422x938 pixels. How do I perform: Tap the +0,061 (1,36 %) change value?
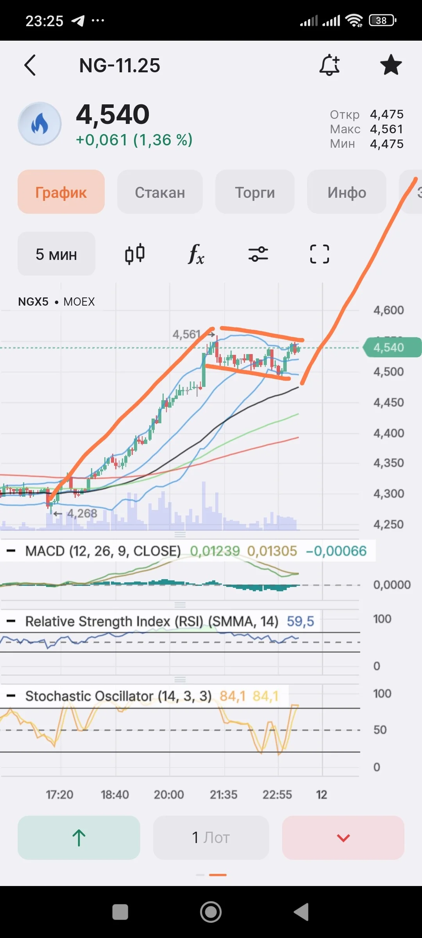(134, 140)
